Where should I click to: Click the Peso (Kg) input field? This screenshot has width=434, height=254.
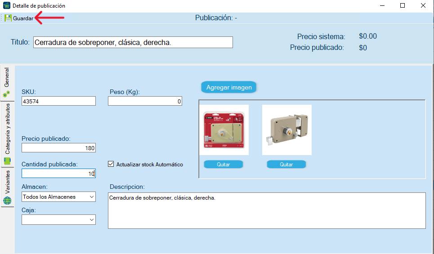145,101
